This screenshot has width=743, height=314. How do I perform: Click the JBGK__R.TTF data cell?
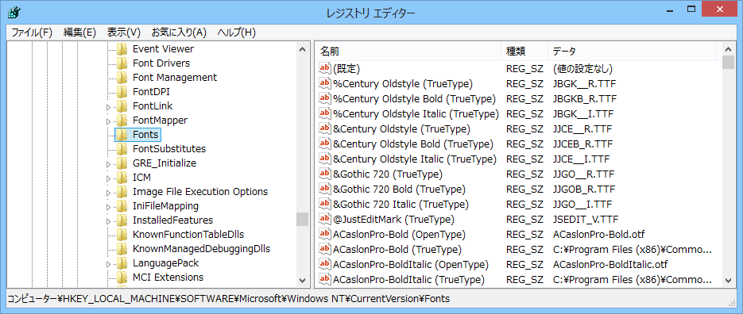coord(584,84)
